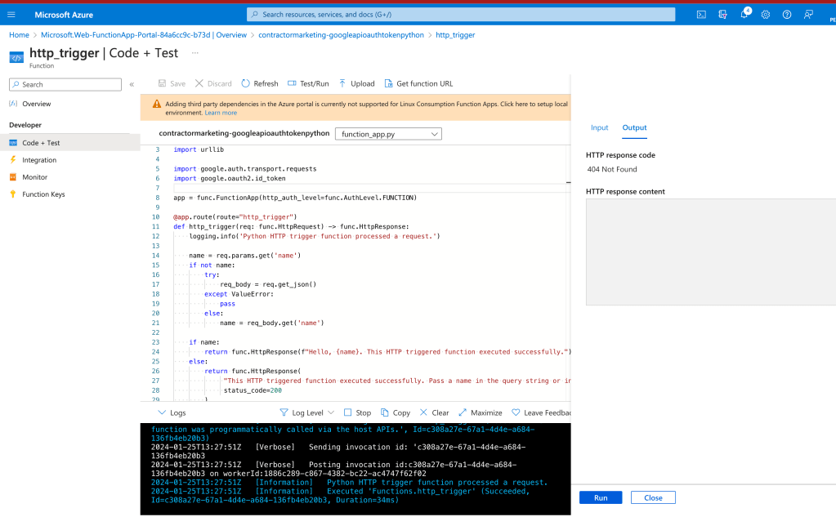
Task: Open the Help question mark icon
Action: click(787, 15)
